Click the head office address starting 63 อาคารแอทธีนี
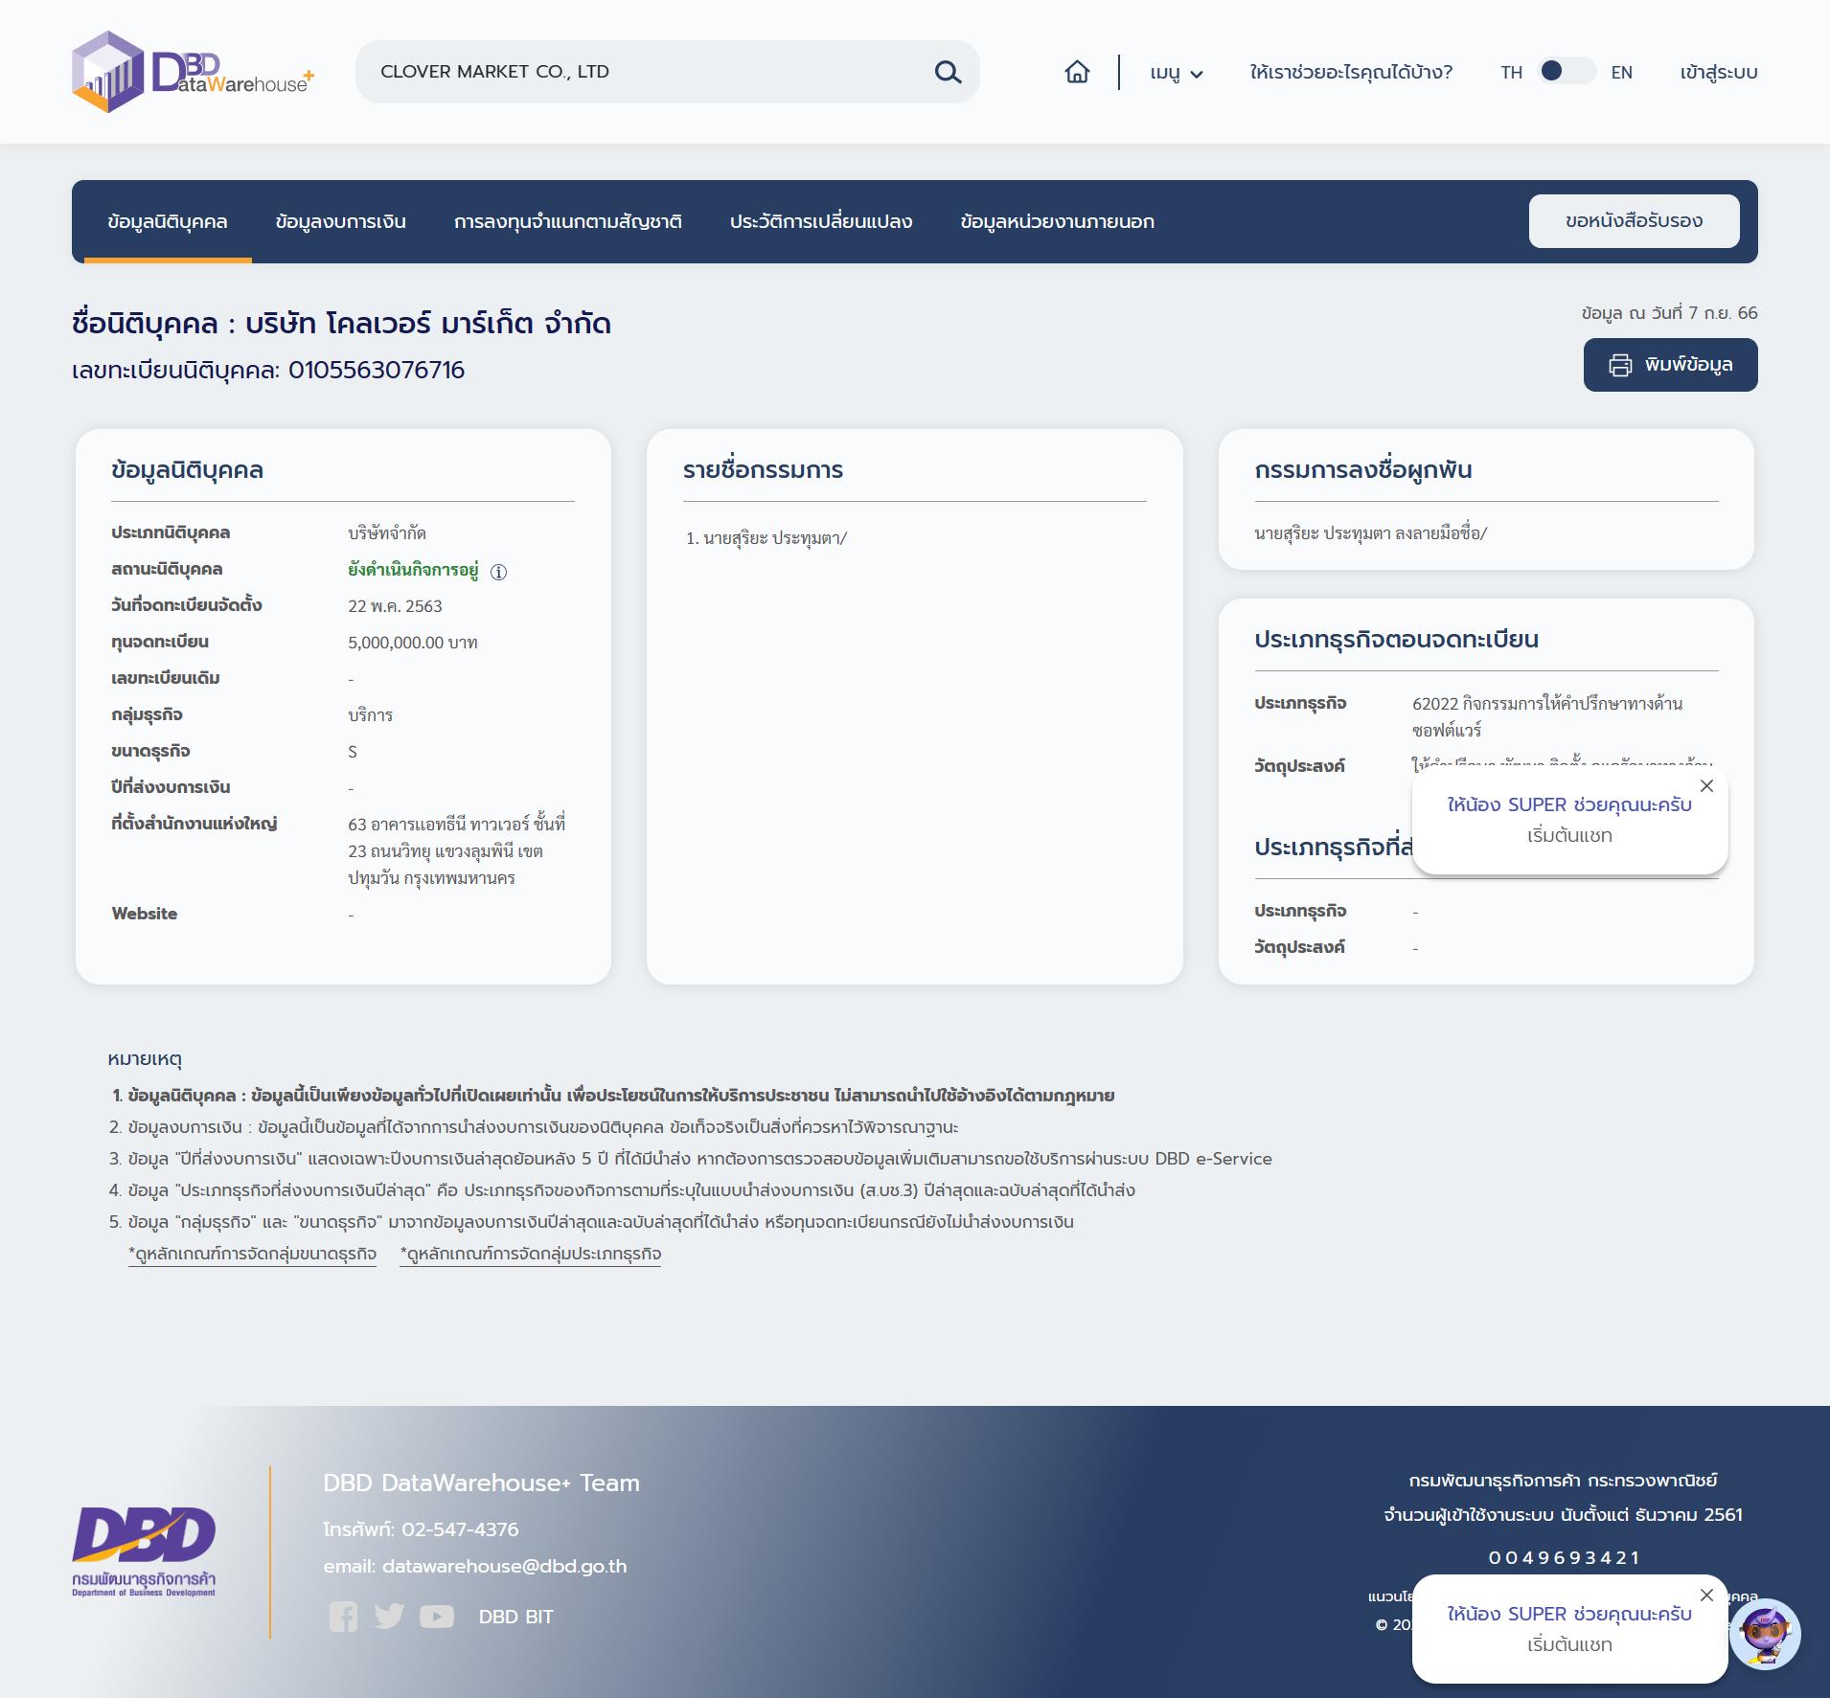The height and width of the screenshot is (1698, 1830). [x=457, y=850]
